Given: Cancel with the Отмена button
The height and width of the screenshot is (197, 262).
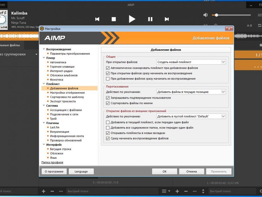Looking at the screenshot, I should (x=192, y=171).
